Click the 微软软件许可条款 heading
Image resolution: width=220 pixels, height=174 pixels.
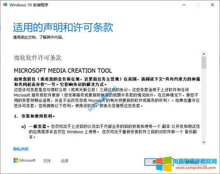[x=37, y=58]
